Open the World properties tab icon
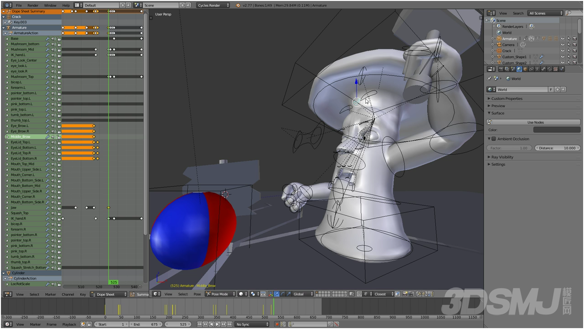Screen dimensions: 584x329 (519, 69)
